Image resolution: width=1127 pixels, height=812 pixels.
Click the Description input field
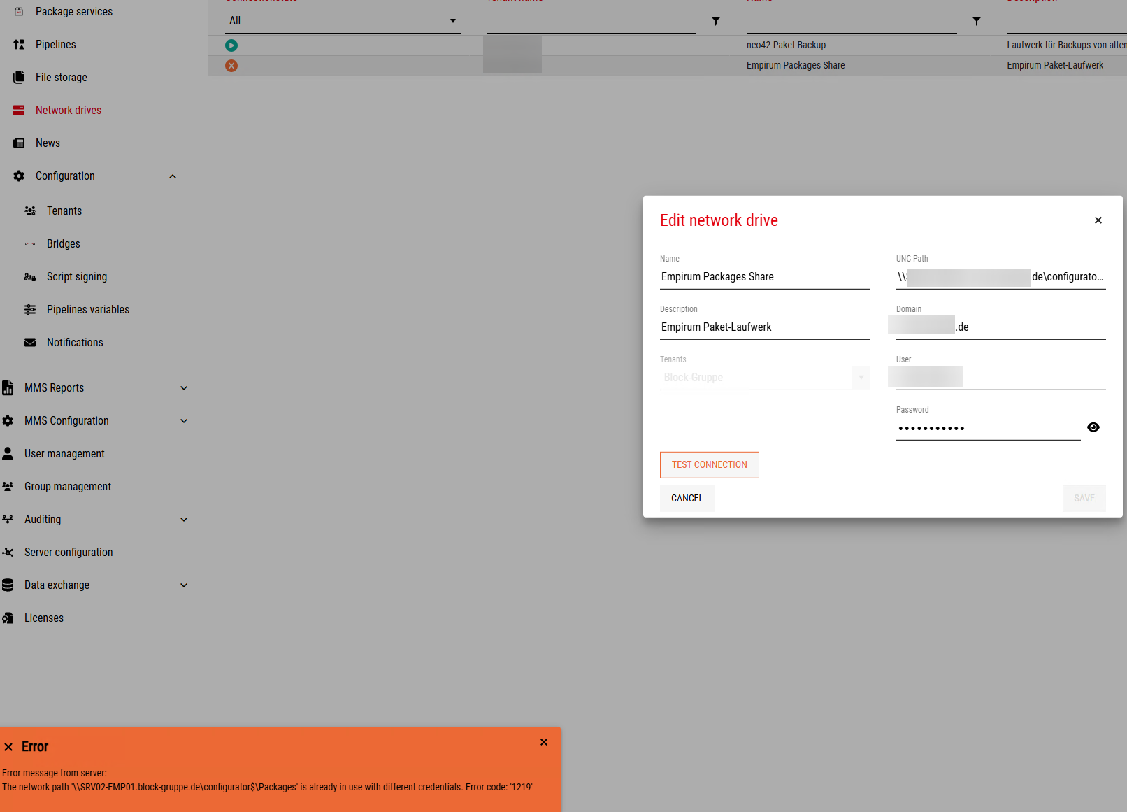pos(764,327)
